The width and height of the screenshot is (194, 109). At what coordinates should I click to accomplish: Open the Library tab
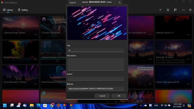[8, 10]
